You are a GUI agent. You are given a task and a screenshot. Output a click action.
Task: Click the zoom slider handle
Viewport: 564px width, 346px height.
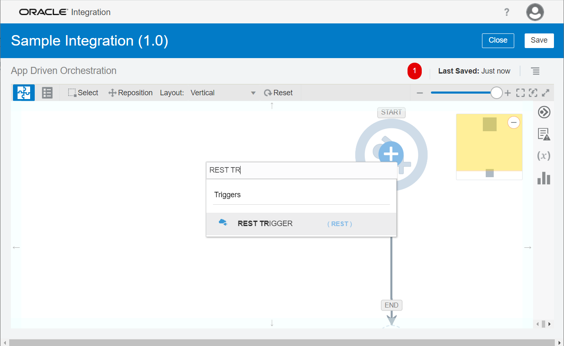pos(496,93)
